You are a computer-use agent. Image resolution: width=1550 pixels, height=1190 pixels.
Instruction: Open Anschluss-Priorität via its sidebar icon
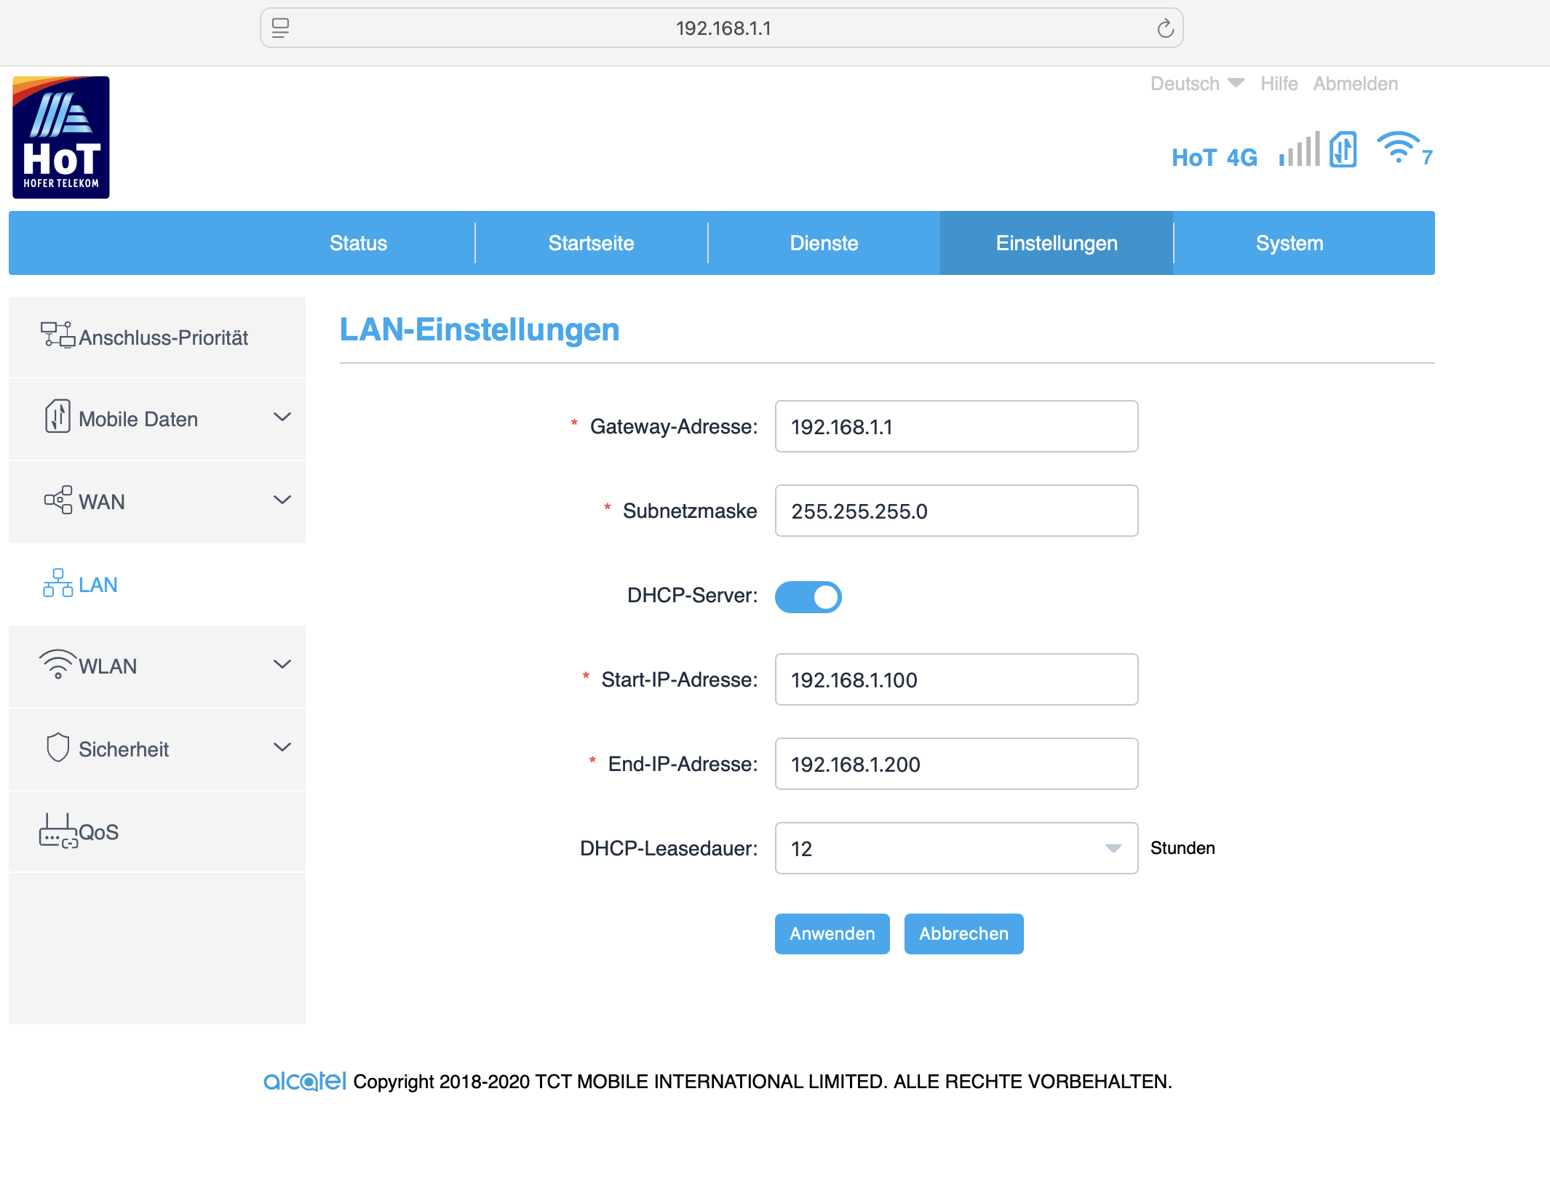coord(57,335)
